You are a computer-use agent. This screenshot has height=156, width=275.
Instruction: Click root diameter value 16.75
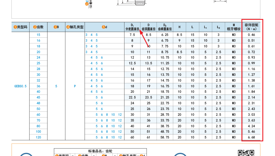(x=165, y=86)
